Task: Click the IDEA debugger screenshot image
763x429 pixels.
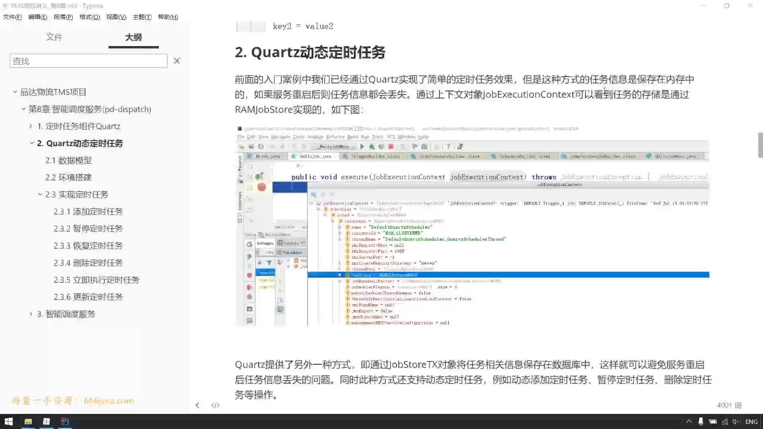Action: (472, 226)
